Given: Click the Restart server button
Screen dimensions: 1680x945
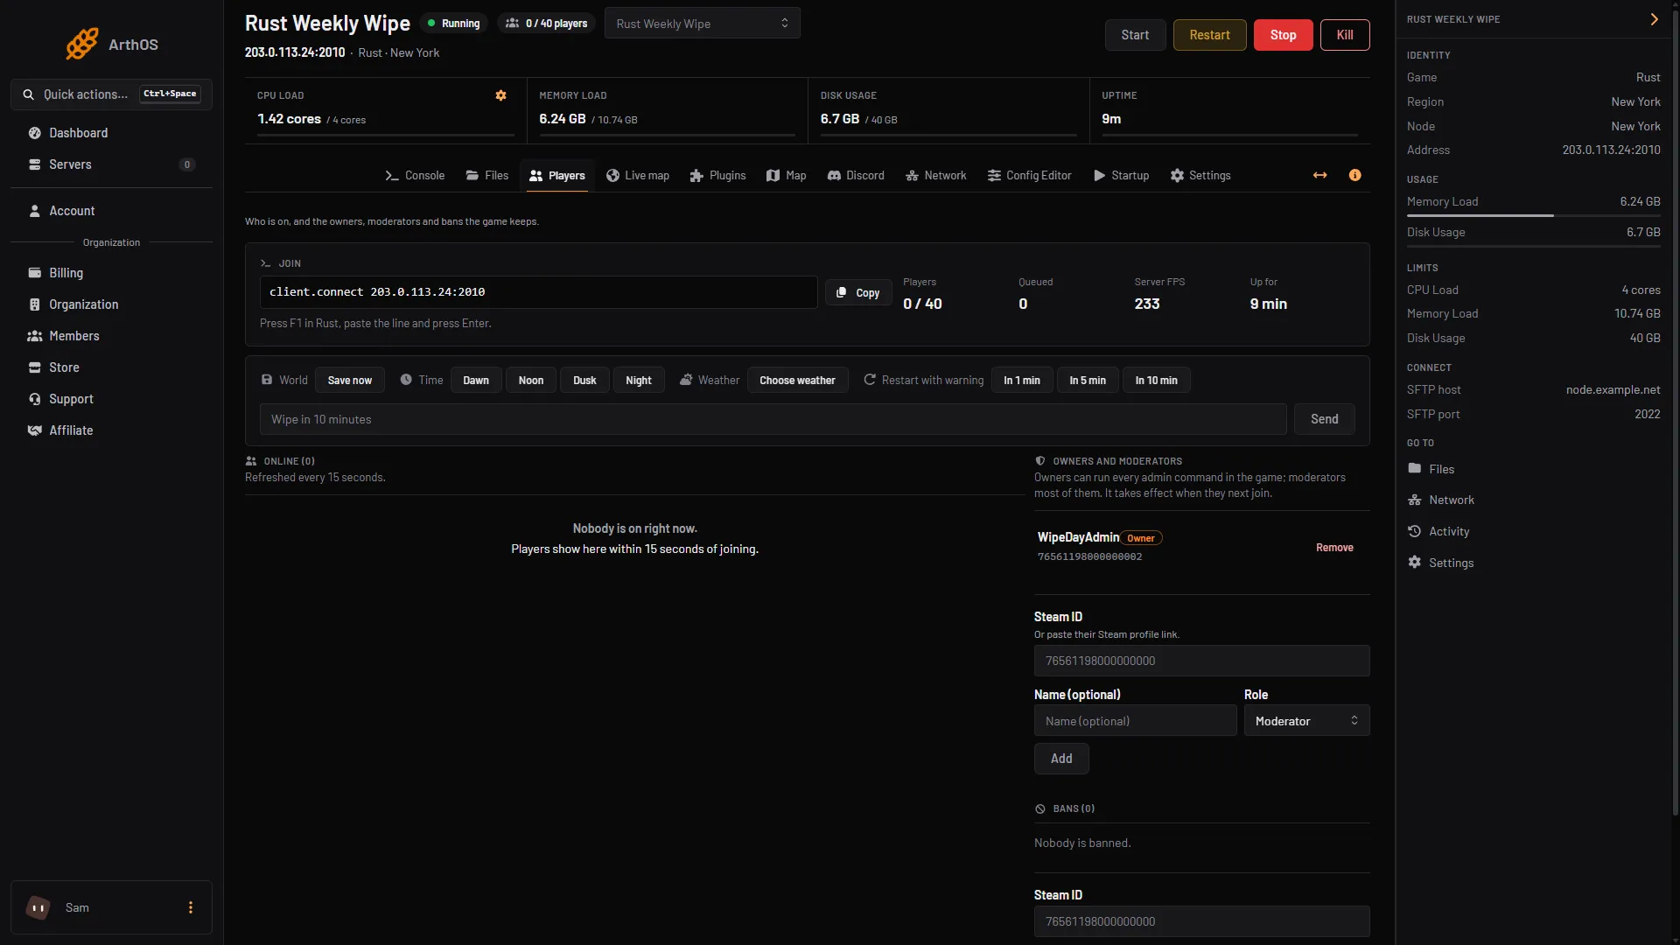Looking at the screenshot, I should click(x=1209, y=35).
